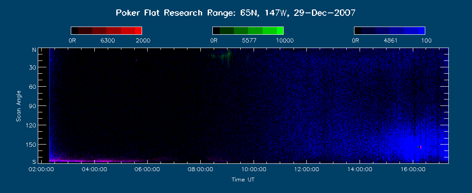Click the '10000' green scale maximum label
Image resolution: width=472 pixels, height=193 pixels.
(x=284, y=41)
